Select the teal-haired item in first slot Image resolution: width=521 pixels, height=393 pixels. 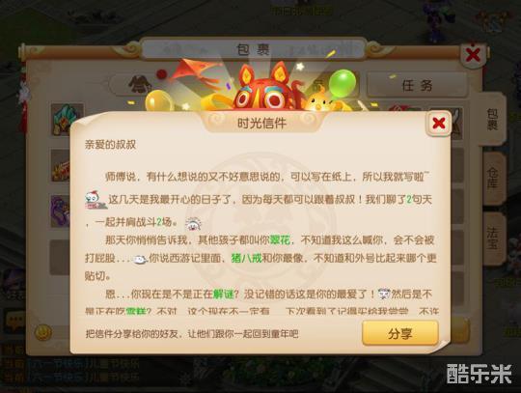coord(68,120)
